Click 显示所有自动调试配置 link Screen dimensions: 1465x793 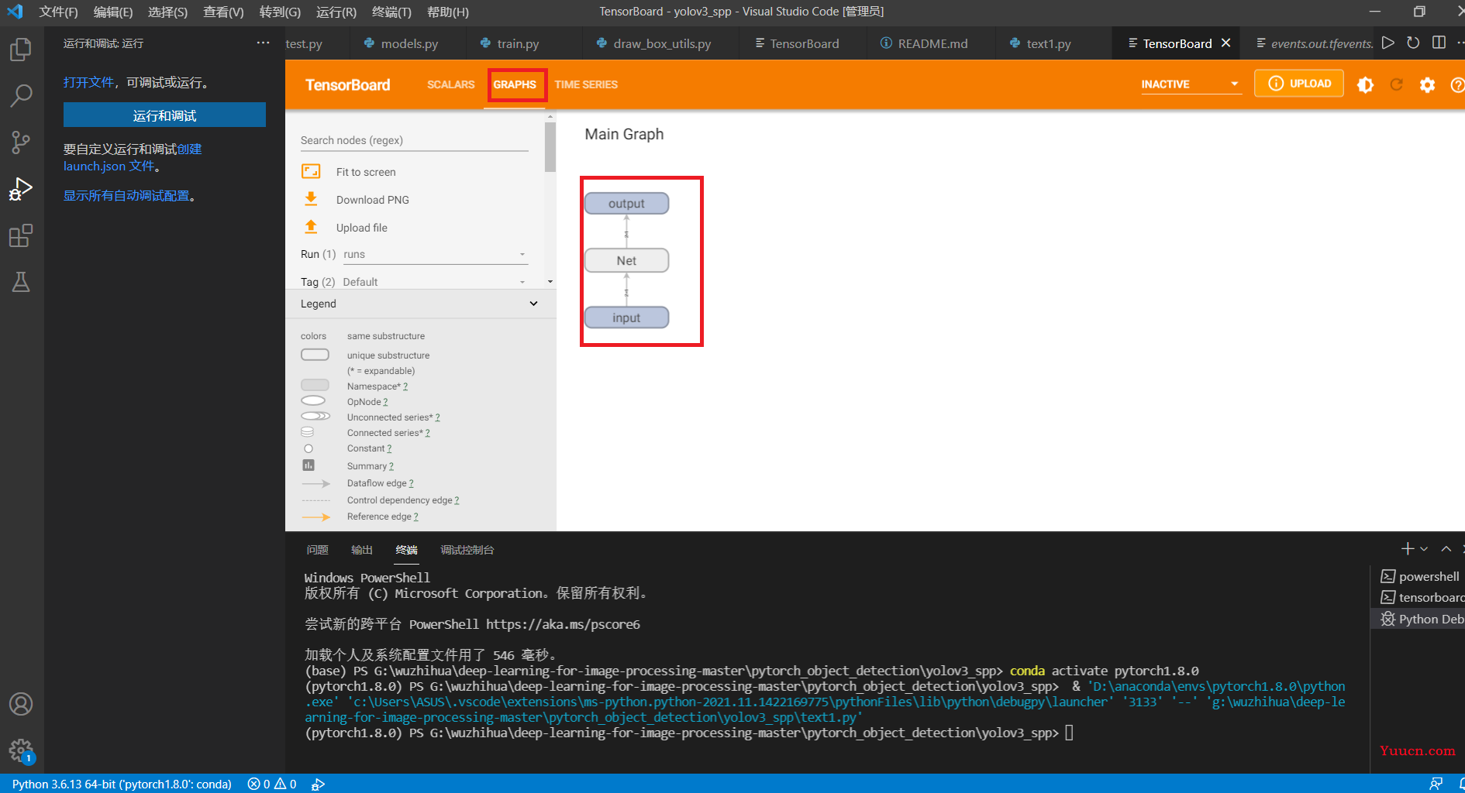126,195
